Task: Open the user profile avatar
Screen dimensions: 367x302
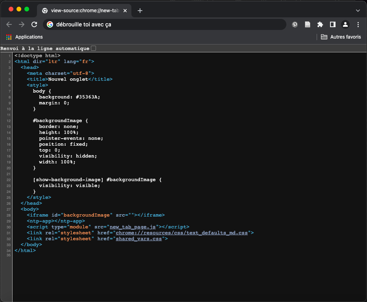Action: [x=345, y=24]
